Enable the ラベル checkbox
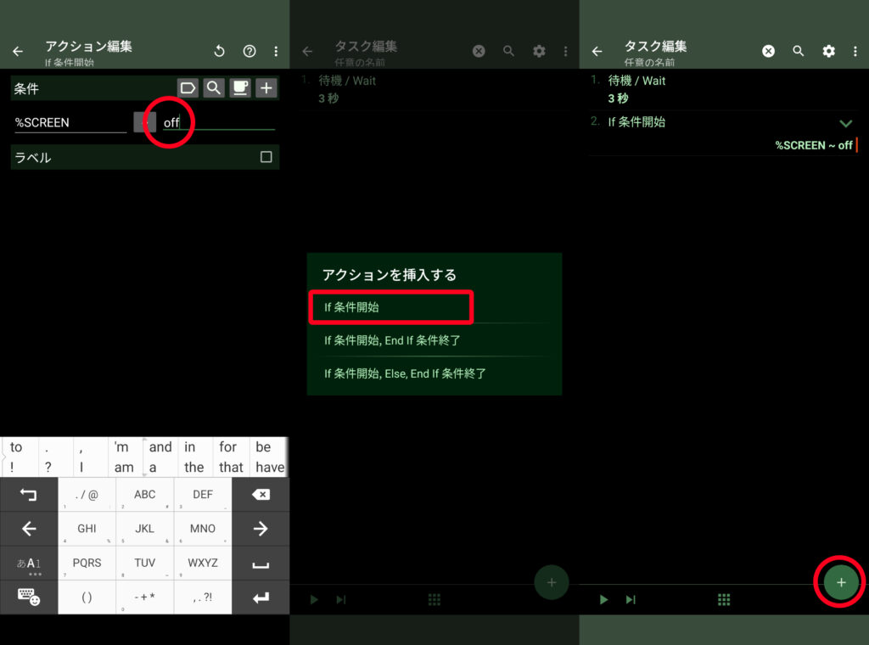The image size is (869, 645). [x=266, y=157]
